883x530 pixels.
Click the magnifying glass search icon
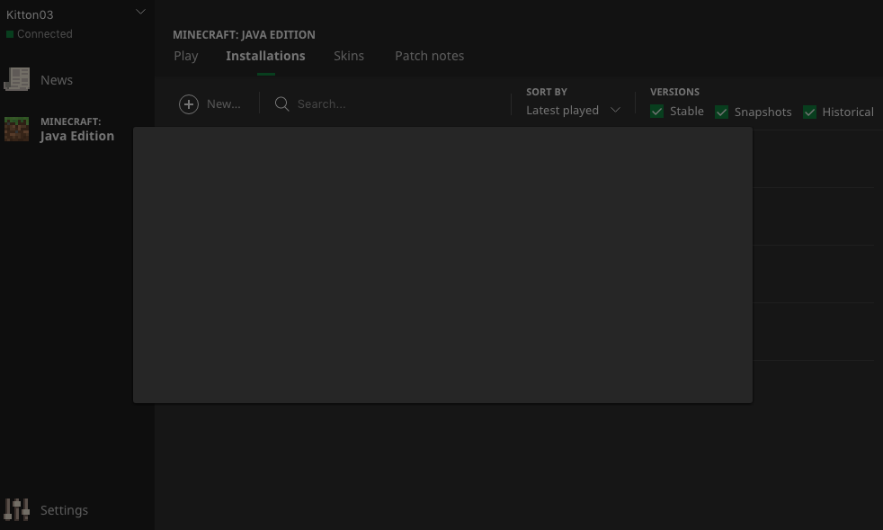[x=281, y=104]
